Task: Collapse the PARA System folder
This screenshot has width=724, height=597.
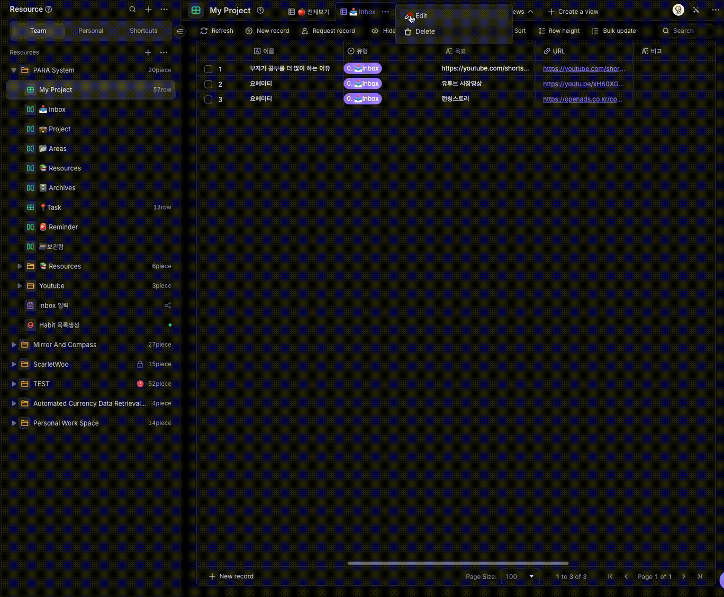Action: click(x=14, y=70)
